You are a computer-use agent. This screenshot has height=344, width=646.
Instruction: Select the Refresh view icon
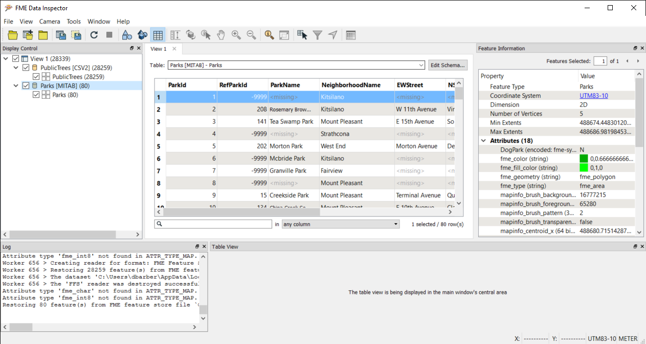[94, 35]
